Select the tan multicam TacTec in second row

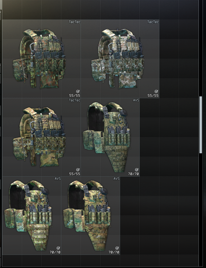[x=41, y=137]
